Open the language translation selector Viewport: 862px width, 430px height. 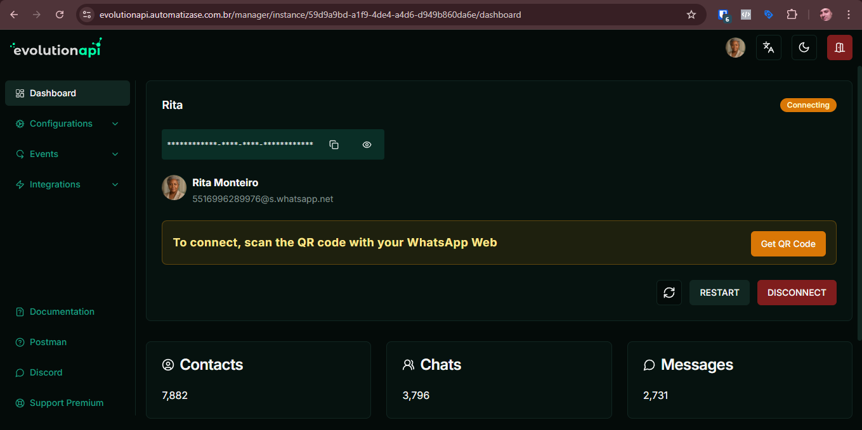[x=768, y=47]
